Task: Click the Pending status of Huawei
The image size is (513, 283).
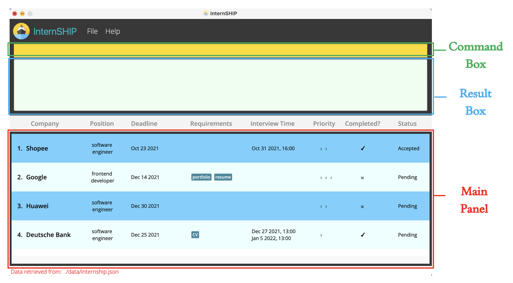Action: click(408, 206)
